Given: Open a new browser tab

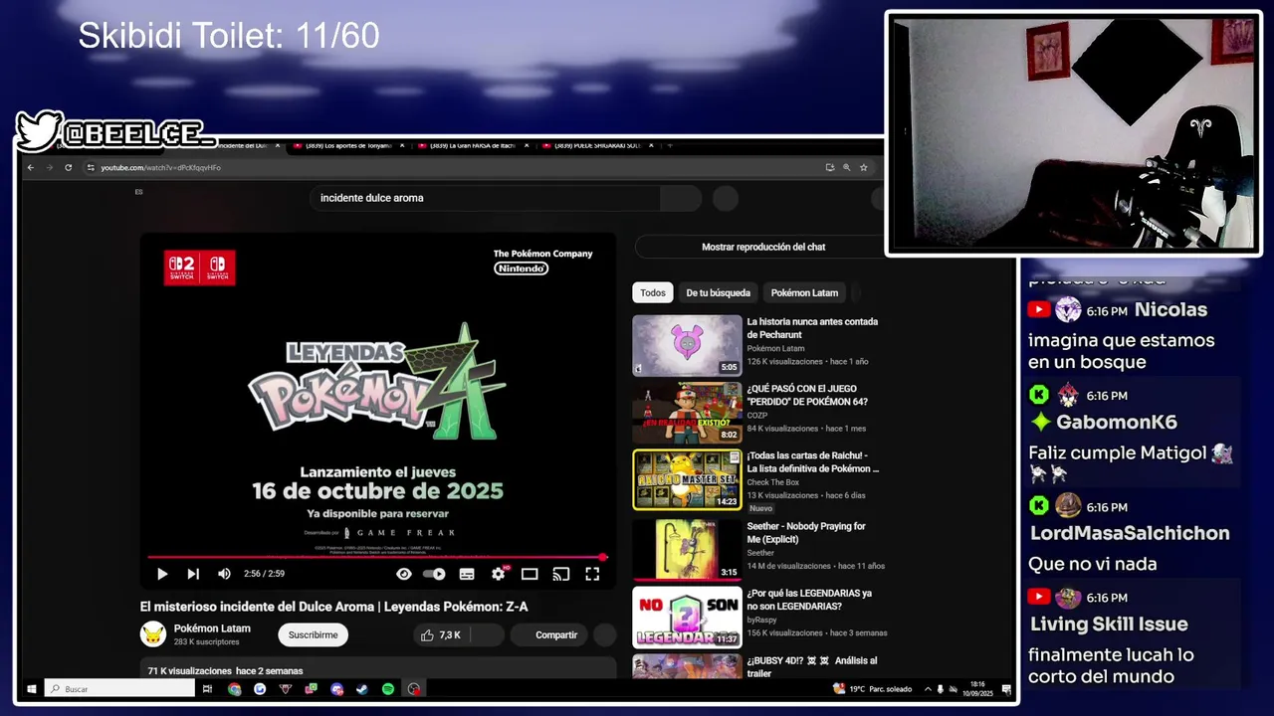Looking at the screenshot, I should pos(670,146).
